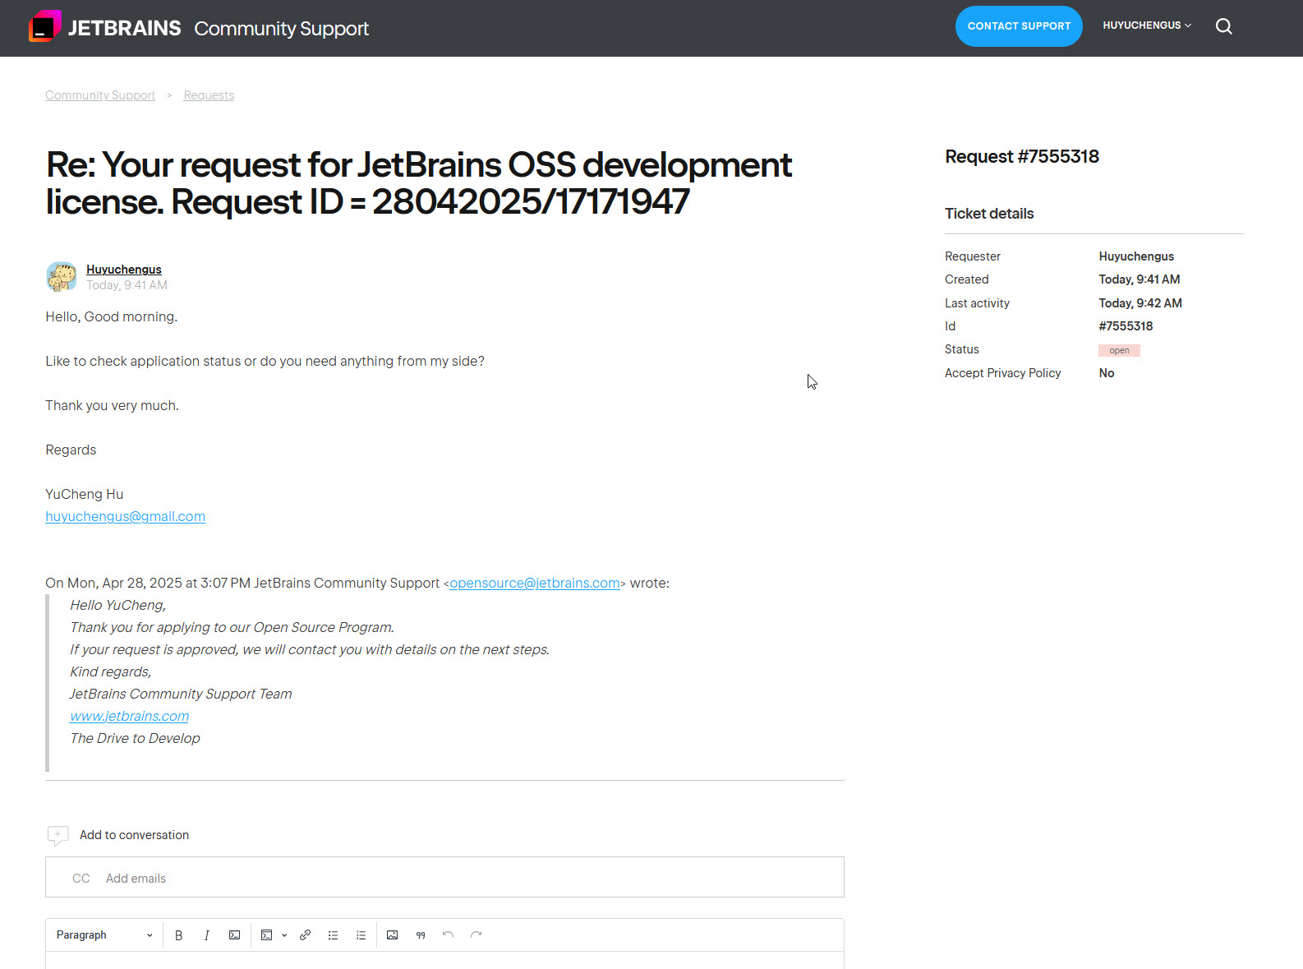Click the huyuchengus@gmail.com email link
Image resolution: width=1303 pixels, height=969 pixels.
click(125, 516)
